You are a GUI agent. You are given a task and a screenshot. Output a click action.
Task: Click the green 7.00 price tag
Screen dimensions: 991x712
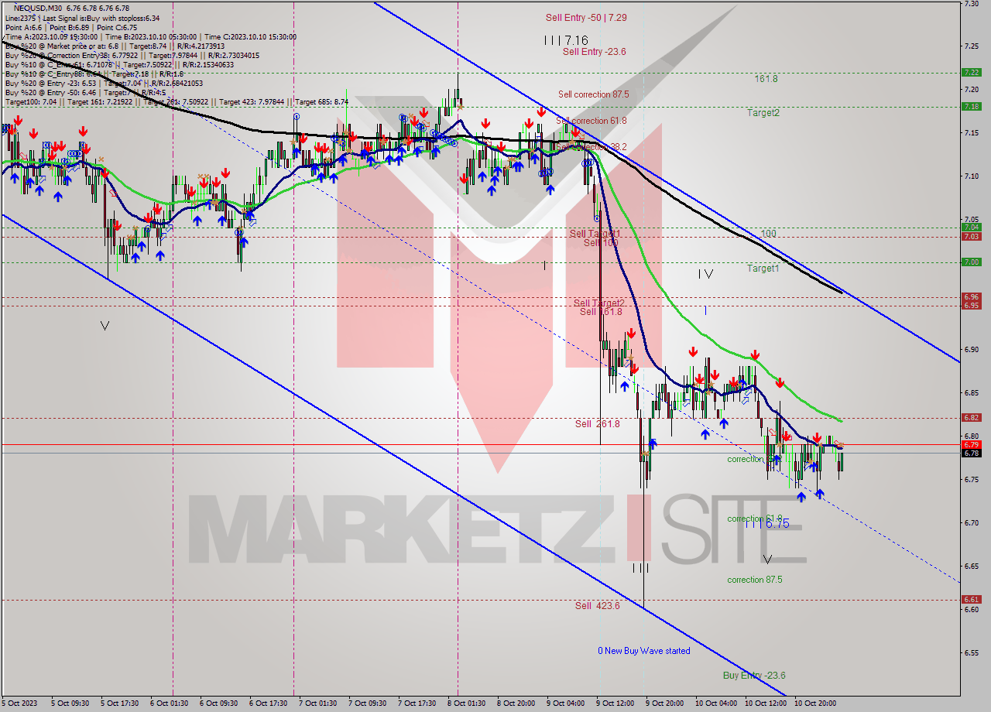point(971,262)
